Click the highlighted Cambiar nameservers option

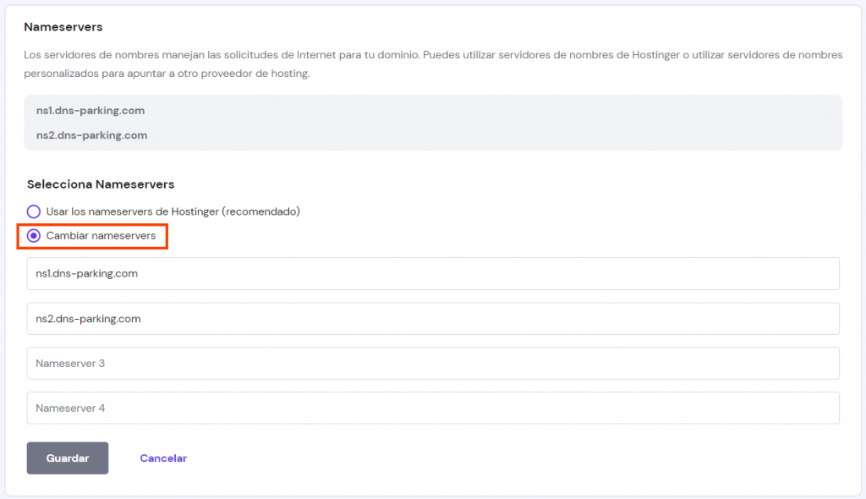click(34, 235)
